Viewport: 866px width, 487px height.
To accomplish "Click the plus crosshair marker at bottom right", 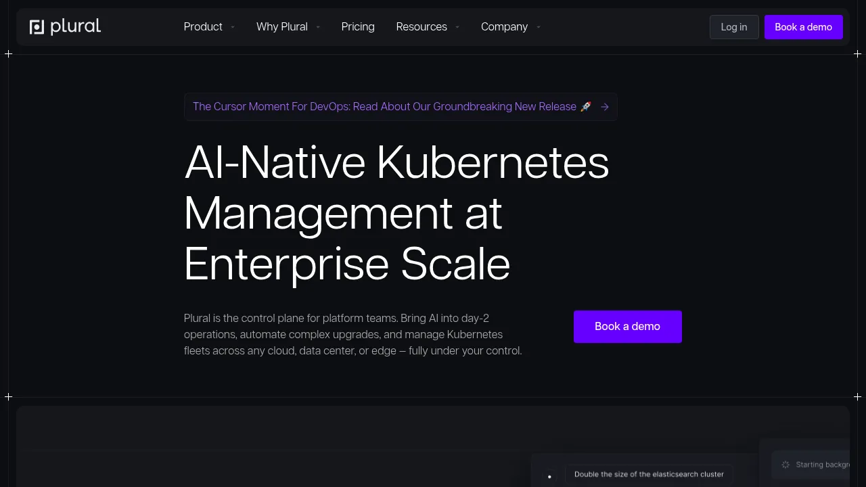I will pos(857,396).
